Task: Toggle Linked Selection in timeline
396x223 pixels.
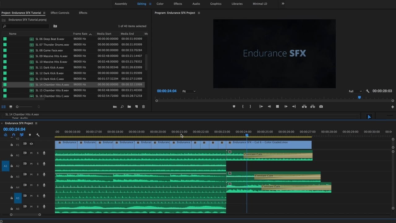Action: (22, 135)
